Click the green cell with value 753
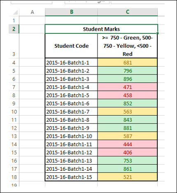Image resolution: width=177 pixels, height=193 pixels. (x=127, y=160)
